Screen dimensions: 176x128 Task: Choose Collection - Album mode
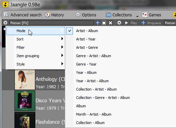[x=90, y=123]
